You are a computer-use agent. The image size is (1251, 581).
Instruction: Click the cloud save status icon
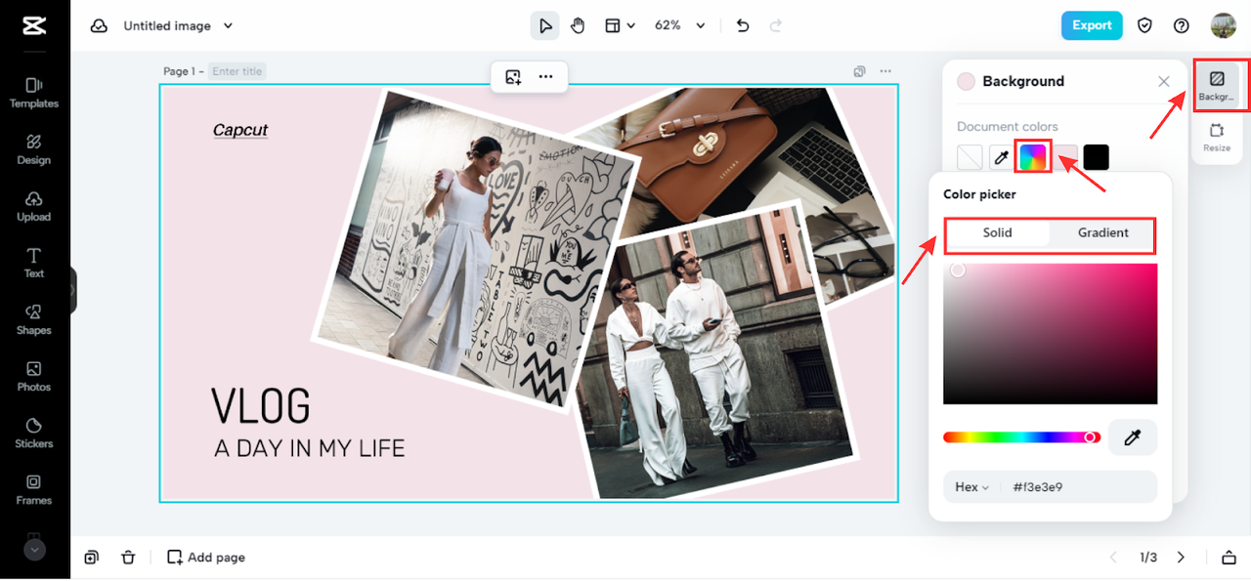tap(99, 26)
